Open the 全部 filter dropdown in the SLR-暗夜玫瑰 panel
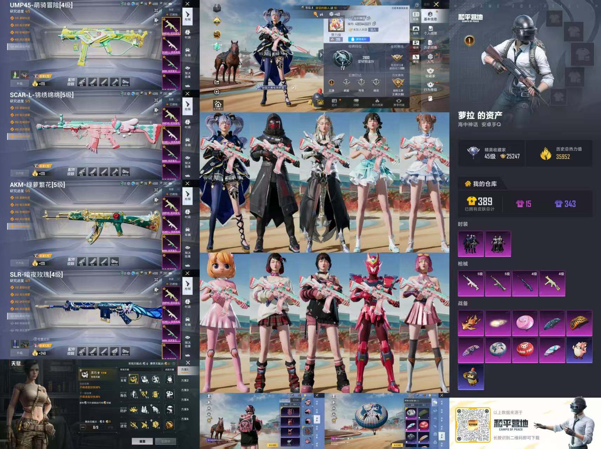The height and width of the screenshot is (449, 601). (172, 279)
